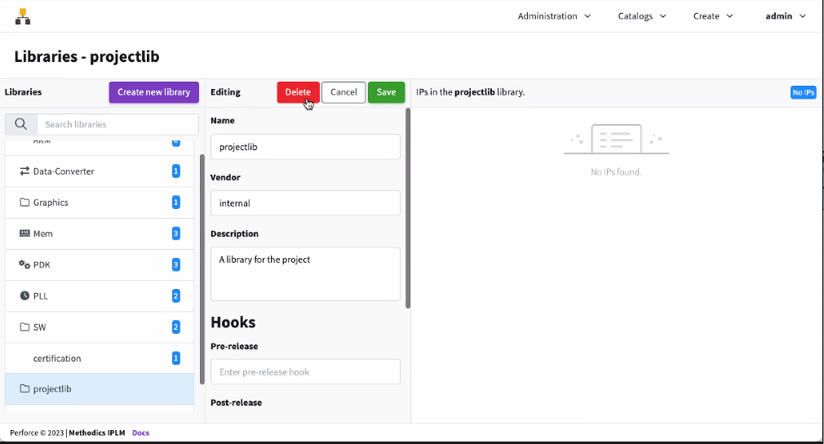Viewport: 824px width, 444px height.
Task: Click the search magnifier icon
Action: pos(21,124)
